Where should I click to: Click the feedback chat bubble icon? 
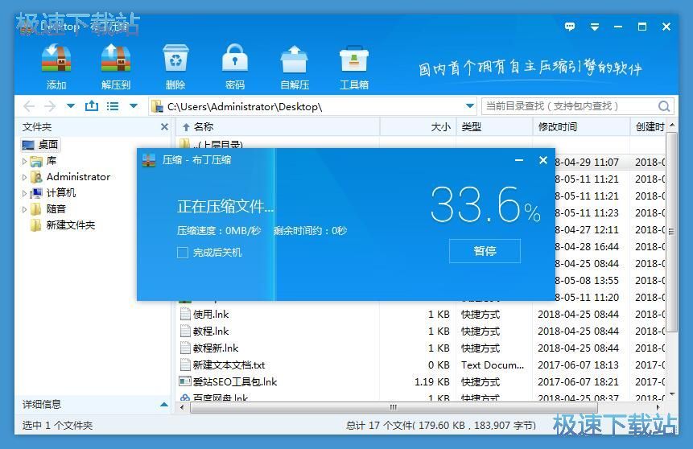pos(570,27)
